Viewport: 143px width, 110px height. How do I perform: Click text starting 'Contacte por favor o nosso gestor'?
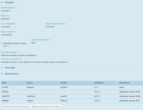pos(34,62)
